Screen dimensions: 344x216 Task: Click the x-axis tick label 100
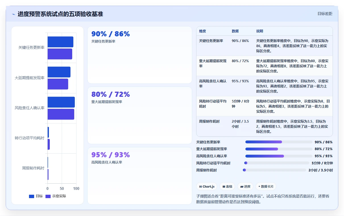(x=76, y=188)
